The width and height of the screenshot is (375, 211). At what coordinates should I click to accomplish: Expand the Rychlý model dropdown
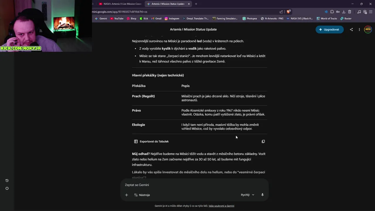point(248,195)
